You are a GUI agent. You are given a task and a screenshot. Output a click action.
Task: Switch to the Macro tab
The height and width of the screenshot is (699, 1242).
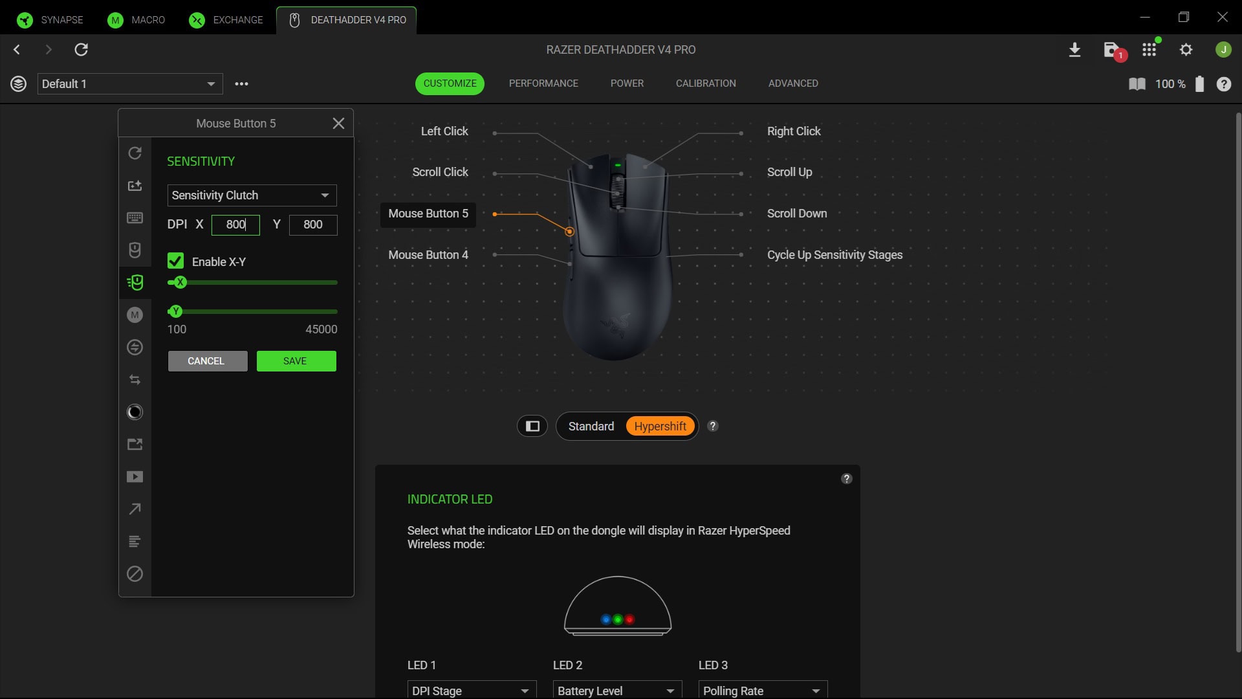[136, 20]
